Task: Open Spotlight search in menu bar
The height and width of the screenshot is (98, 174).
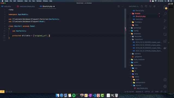Action: coord(165,1)
